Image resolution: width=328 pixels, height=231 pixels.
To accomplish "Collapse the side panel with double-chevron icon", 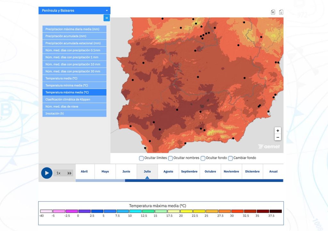I will click(x=107, y=18).
